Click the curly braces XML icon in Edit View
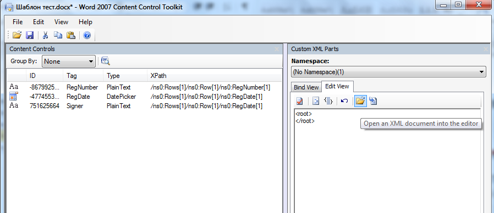 pos(328,101)
